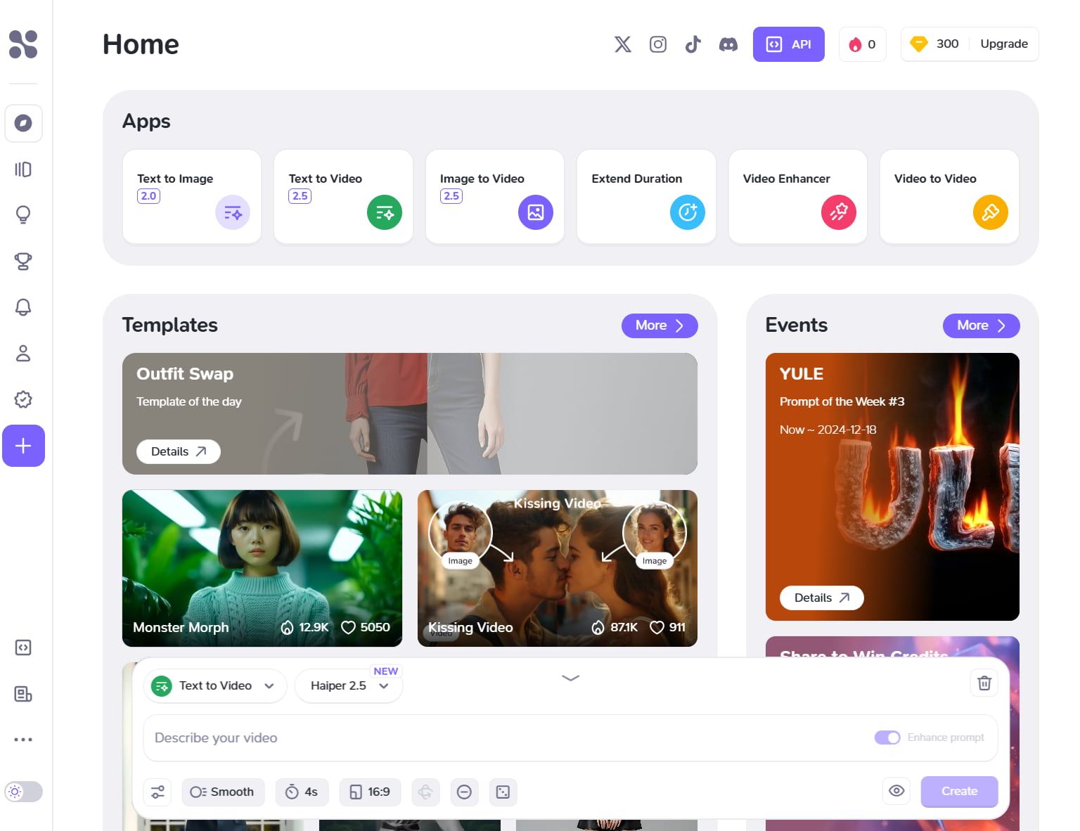
Task: Open the Image to Video app
Action: (494, 197)
